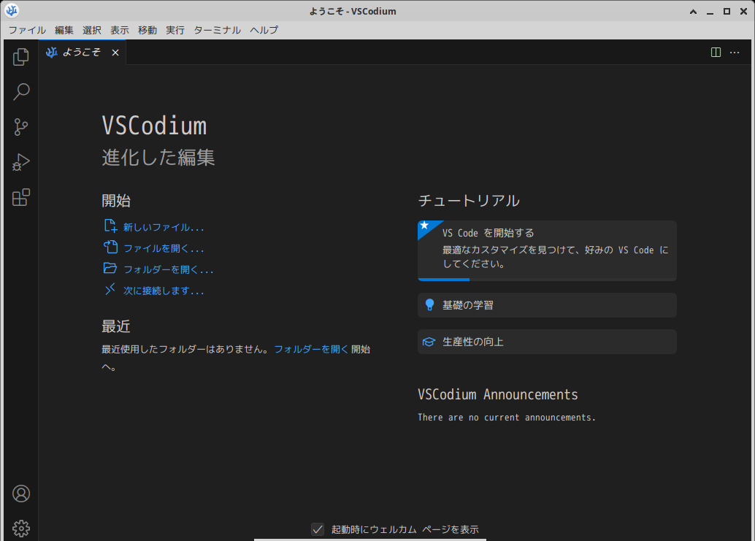Image resolution: width=755 pixels, height=541 pixels.
Task: Select the ようこそ tab
Action: tap(83, 52)
